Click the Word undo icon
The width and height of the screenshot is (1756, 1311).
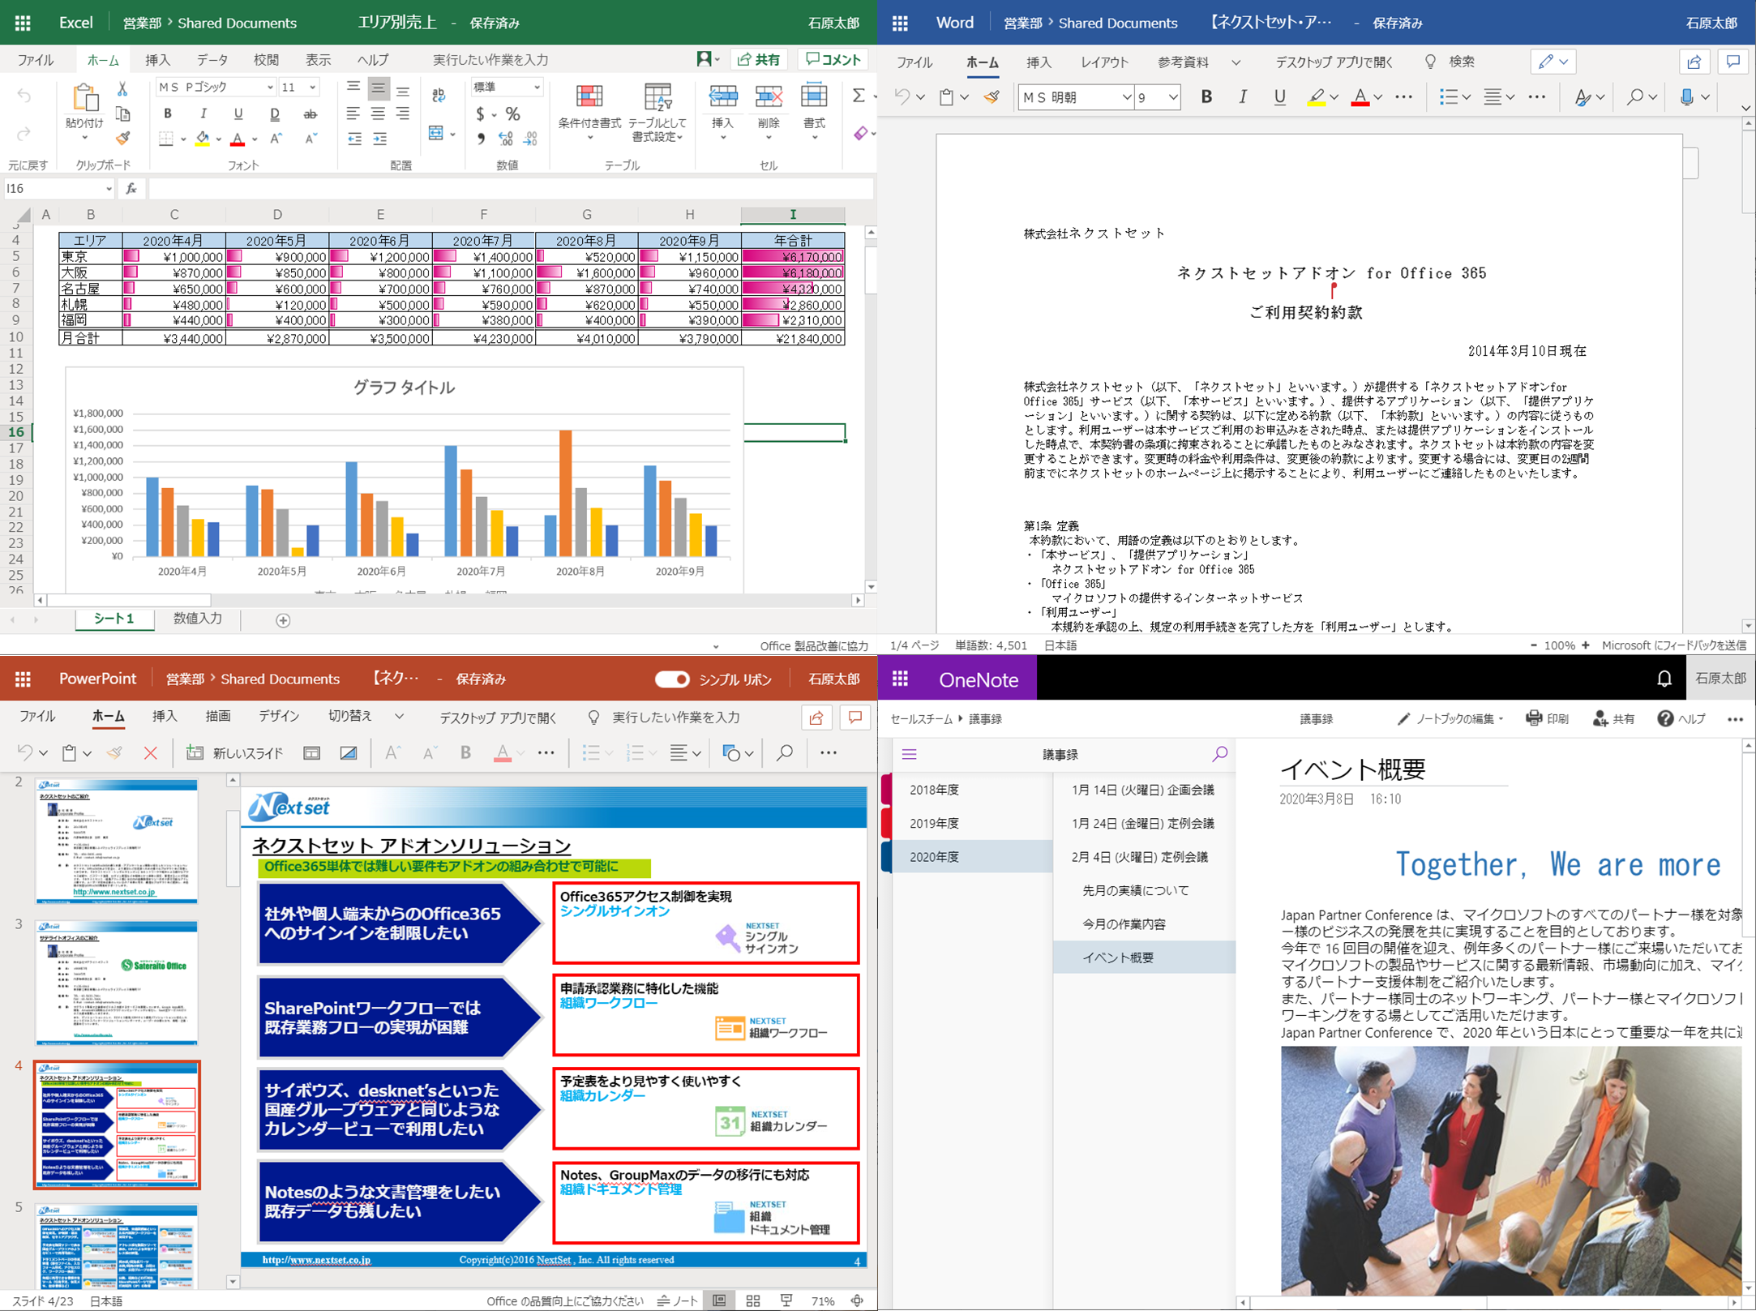point(902,97)
